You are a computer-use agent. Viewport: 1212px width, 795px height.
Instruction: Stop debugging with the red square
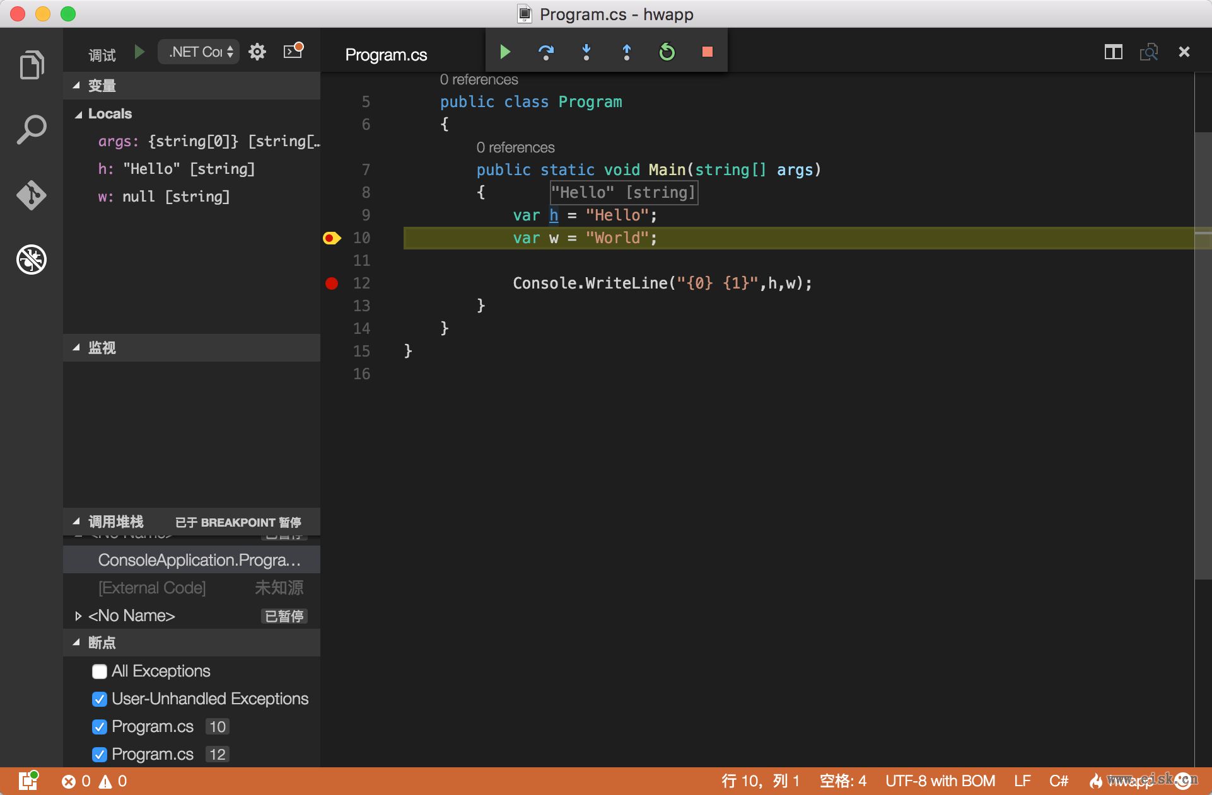click(x=707, y=52)
